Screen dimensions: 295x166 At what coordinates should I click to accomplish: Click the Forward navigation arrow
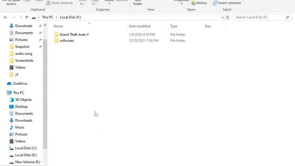(14, 18)
